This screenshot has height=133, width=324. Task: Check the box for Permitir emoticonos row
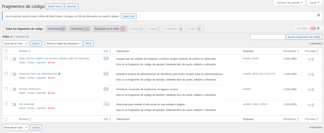[x=6, y=88]
